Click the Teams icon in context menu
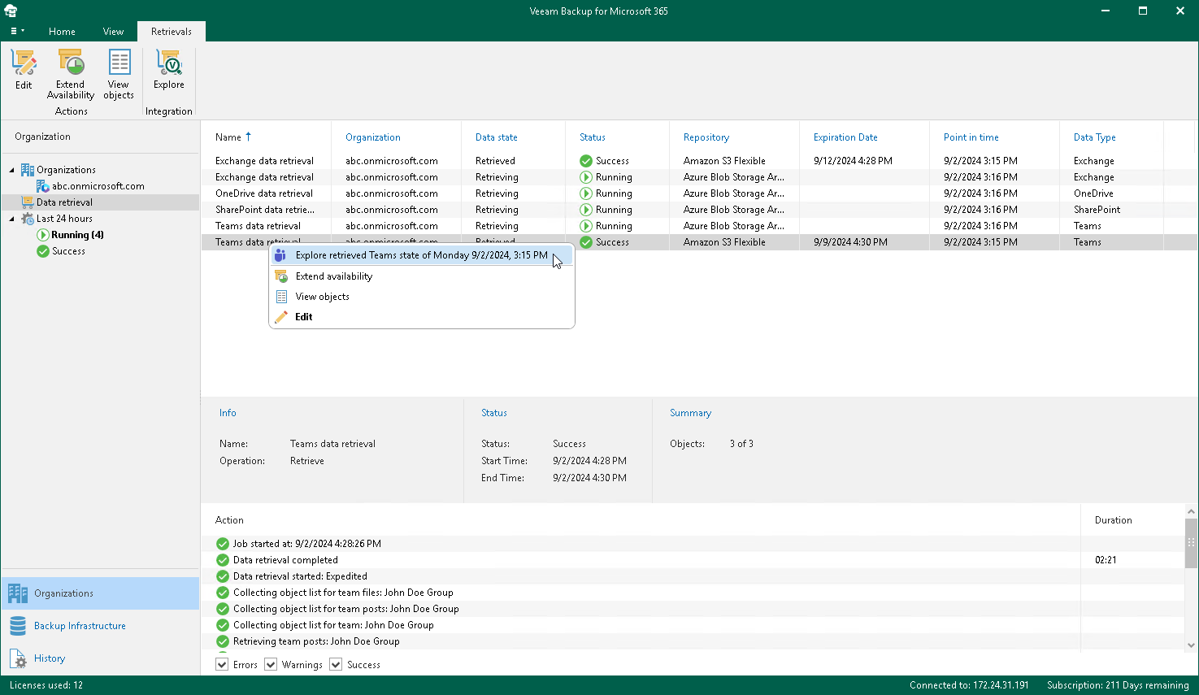Screen dimensions: 1199x695 pos(280,255)
